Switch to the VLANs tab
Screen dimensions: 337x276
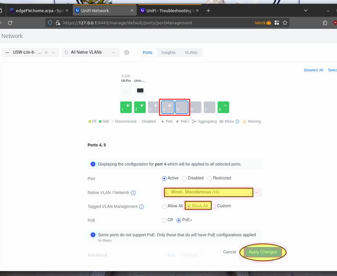[x=191, y=53]
